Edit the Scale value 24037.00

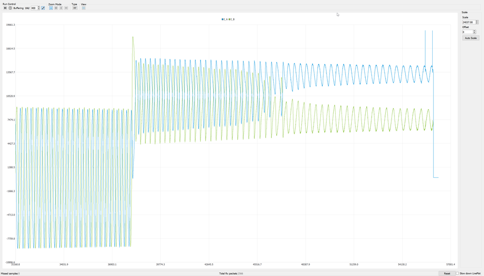[468, 22]
